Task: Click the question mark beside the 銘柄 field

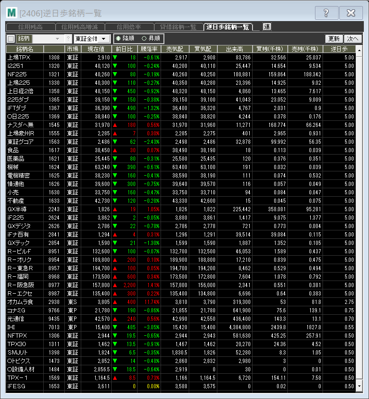Action: pos(68,39)
